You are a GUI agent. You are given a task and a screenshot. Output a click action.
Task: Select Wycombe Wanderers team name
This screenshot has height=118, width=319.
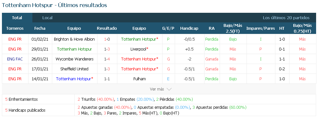click(x=74, y=59)
